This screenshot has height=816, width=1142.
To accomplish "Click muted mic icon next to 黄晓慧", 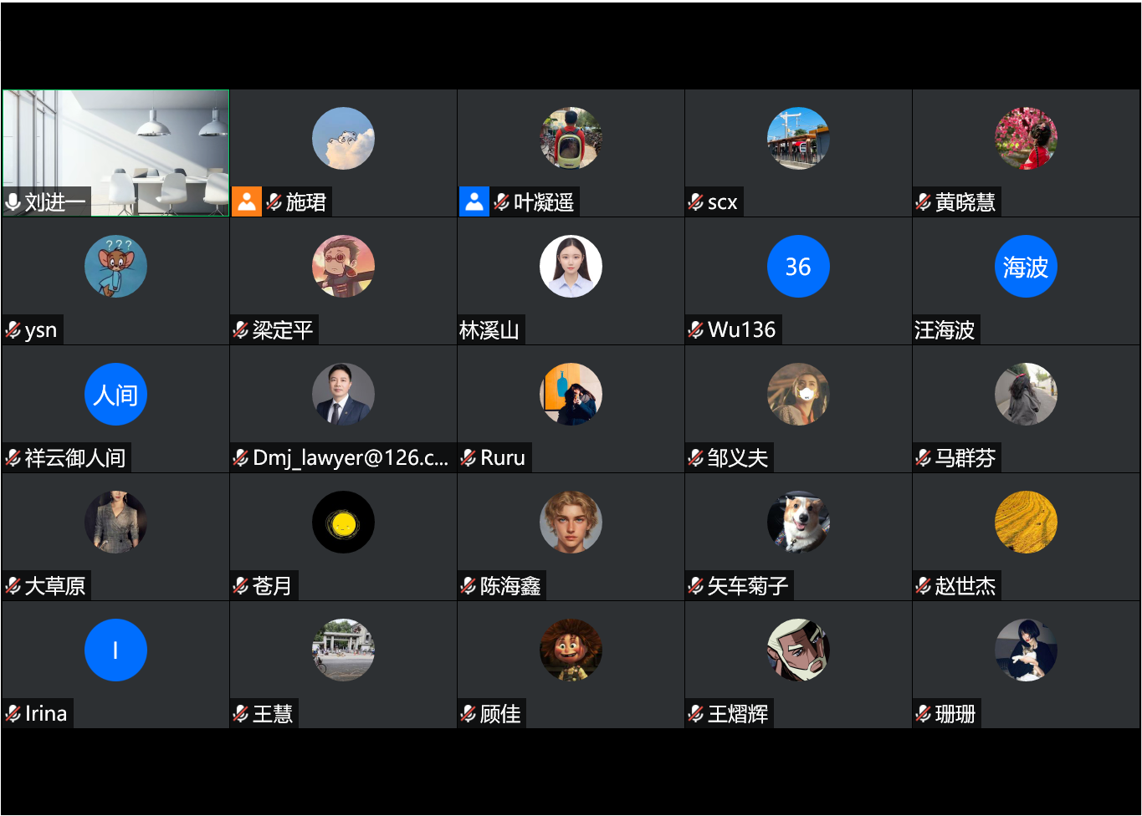I will point(924,201).
